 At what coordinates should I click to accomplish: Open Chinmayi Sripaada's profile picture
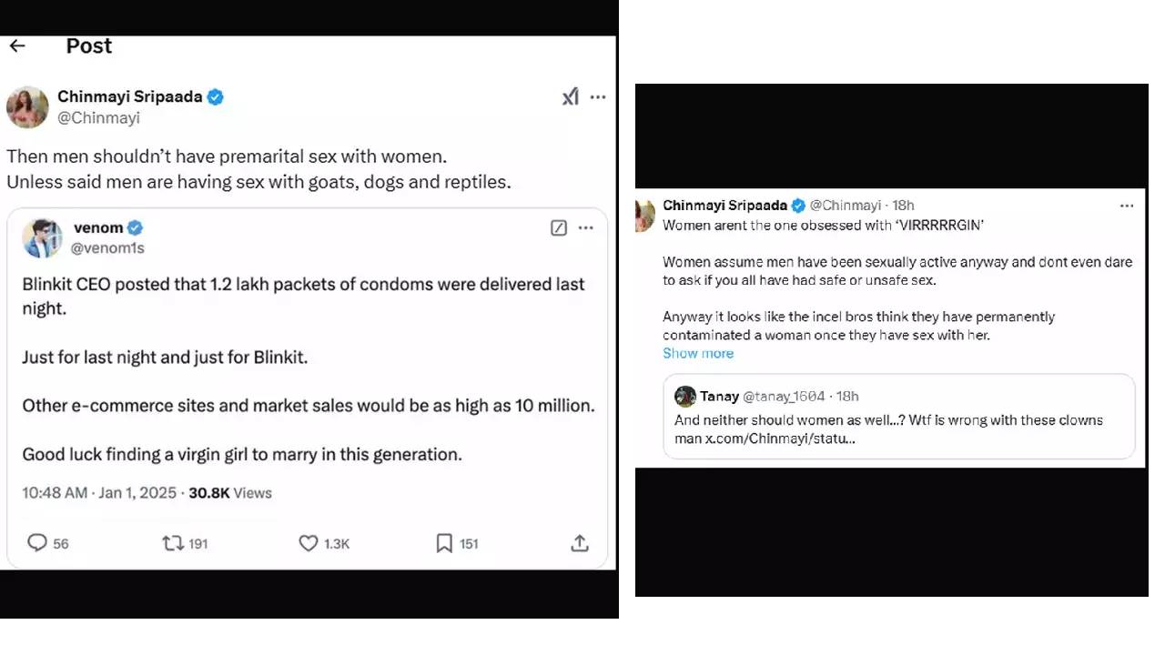(27, 107)
